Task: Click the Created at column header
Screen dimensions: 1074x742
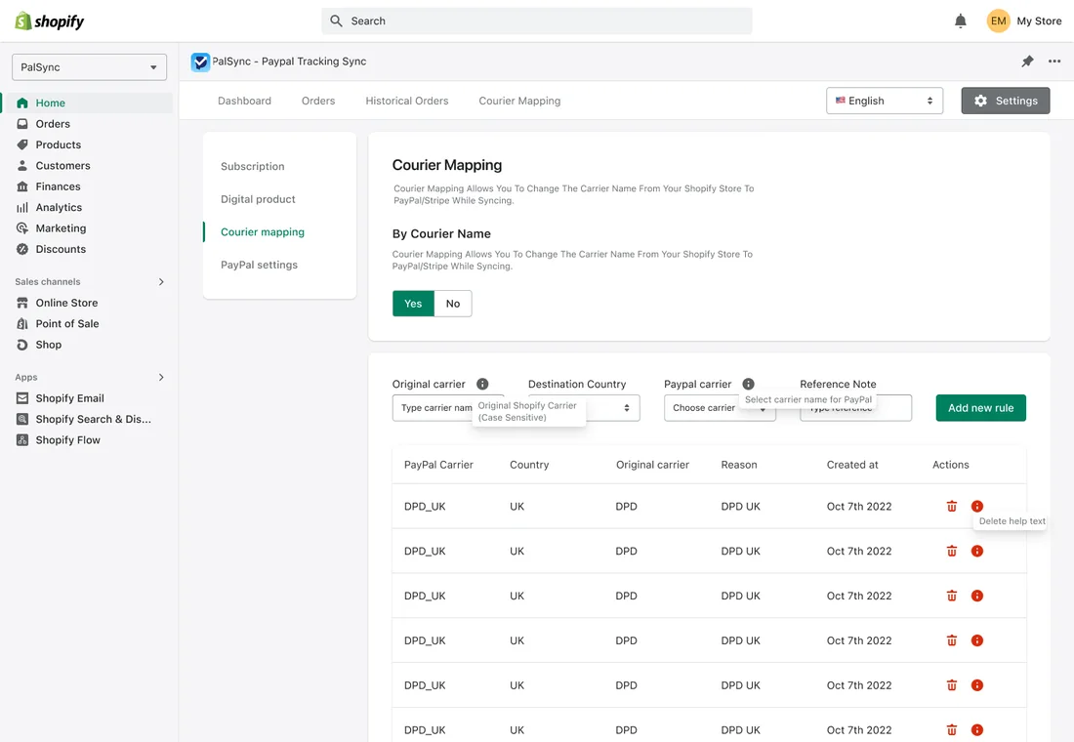Action: point(852,465)
